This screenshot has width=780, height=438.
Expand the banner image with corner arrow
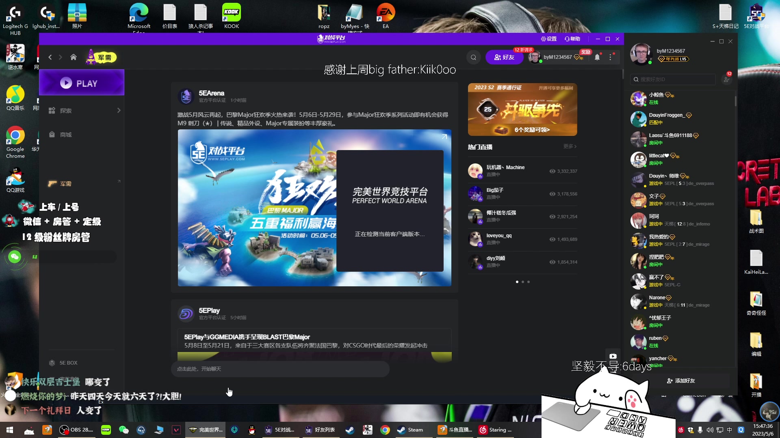click(x=444, y=137)
